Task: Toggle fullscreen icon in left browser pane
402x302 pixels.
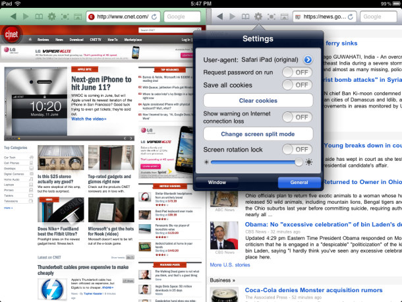Action: pos(65,16)
